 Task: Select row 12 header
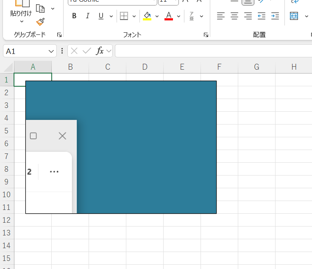pyautogui.click(x=6, y=220)
